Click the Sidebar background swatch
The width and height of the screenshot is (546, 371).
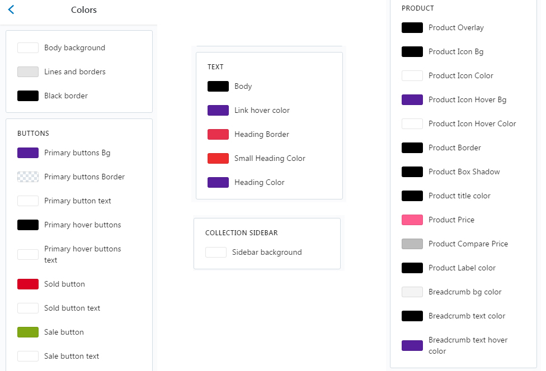coord(216,253)
